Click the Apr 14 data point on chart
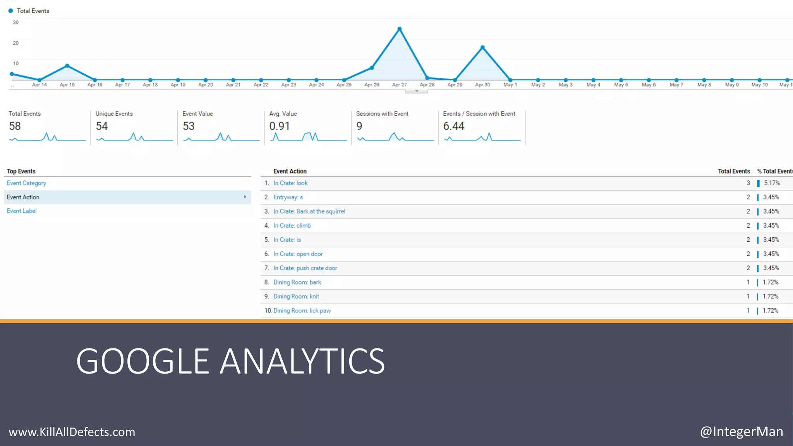The width and height of the screenshot is (793, 446). click(x=39, y=80)
